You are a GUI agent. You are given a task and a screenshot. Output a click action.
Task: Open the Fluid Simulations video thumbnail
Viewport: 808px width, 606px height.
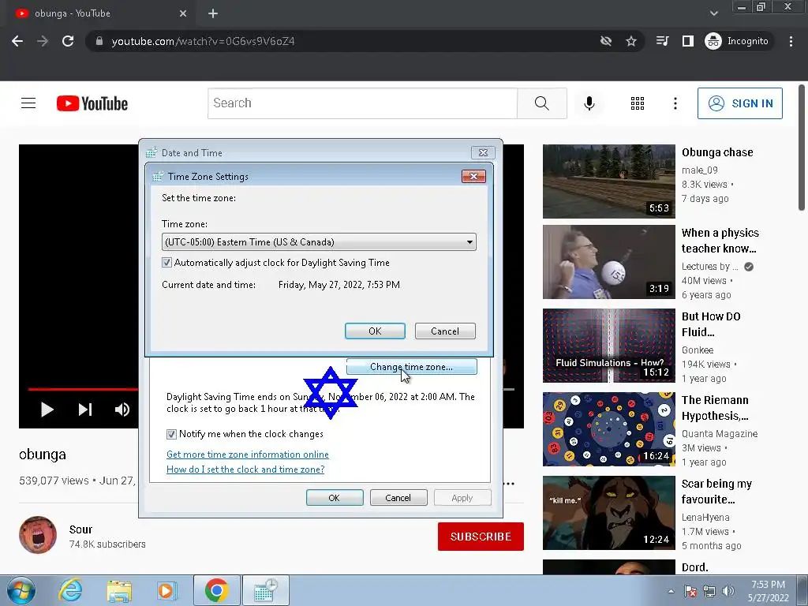coord(608,346)
